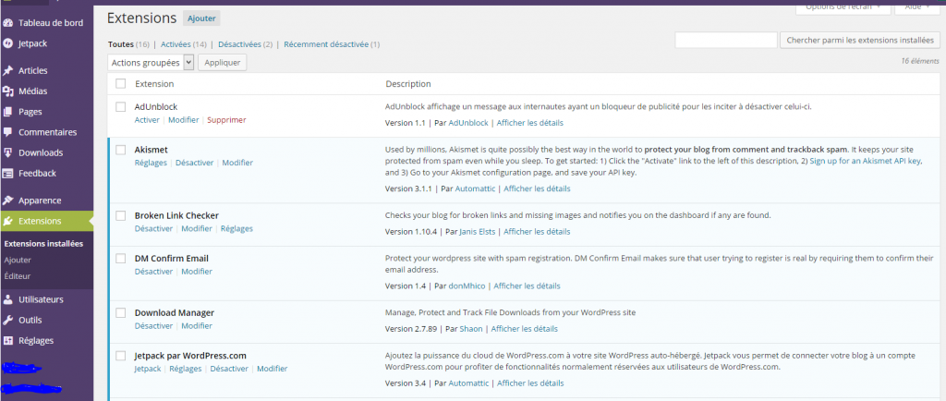946x401 pixels.
Task: Open Outils using the wrench icon
Action: [8, 320]
